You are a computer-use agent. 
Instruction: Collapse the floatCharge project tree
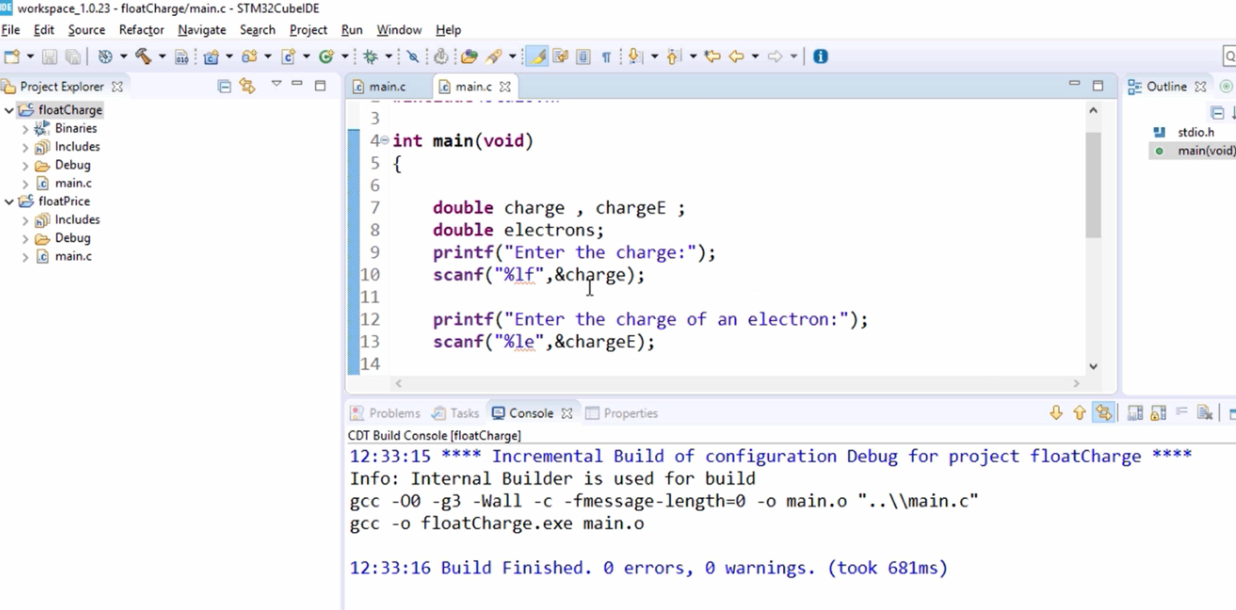[x=8, y=109]
